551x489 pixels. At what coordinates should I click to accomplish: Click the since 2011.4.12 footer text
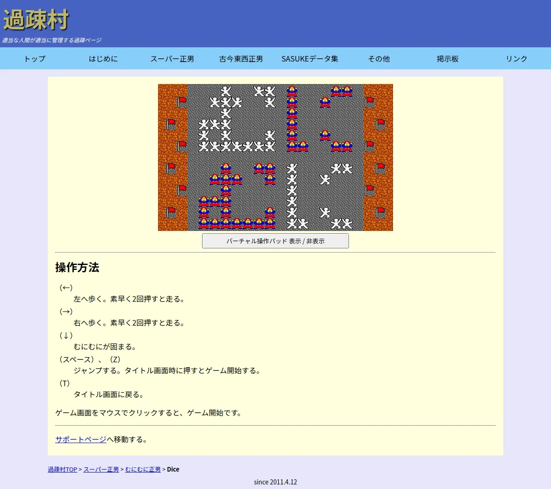coord(275,482)
